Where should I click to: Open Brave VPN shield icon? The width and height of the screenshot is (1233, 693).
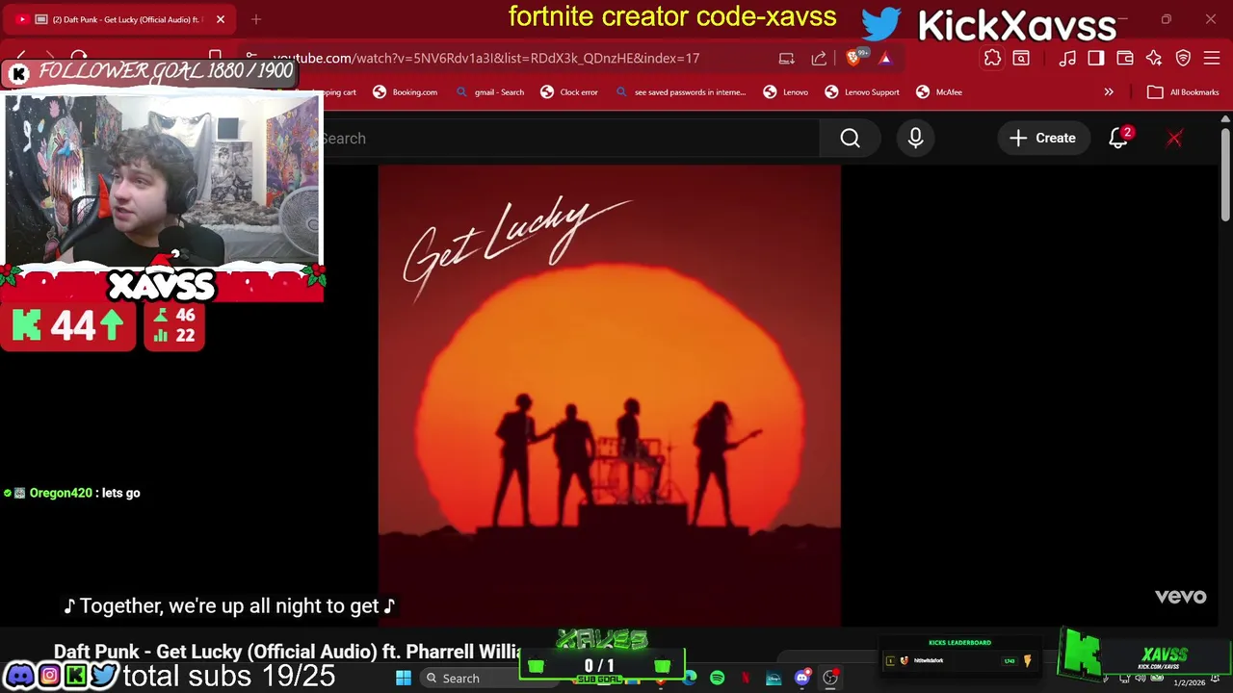pyautogui.click(x=1183, y=59)
